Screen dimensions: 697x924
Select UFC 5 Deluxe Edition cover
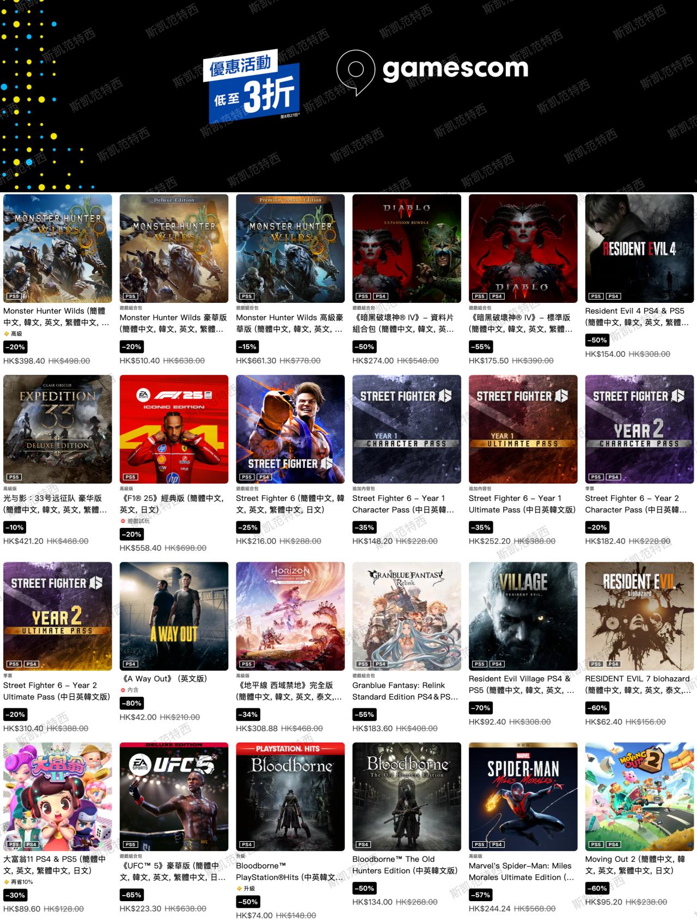point(174,796)
